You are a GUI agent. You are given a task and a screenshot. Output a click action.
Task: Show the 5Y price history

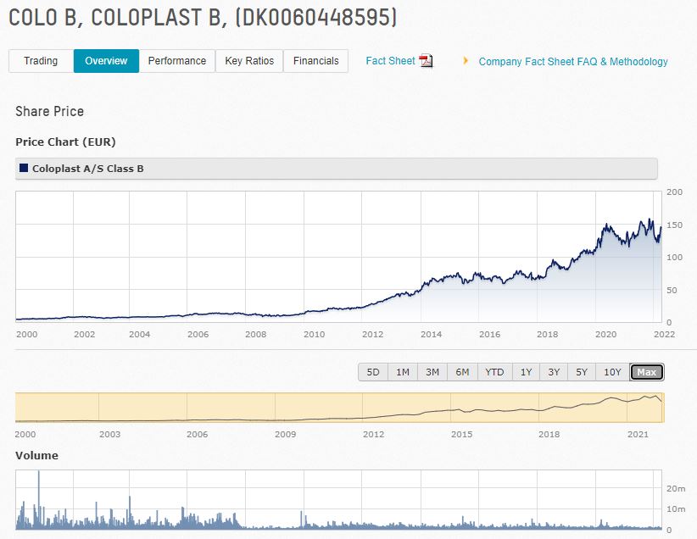[582, 372]
